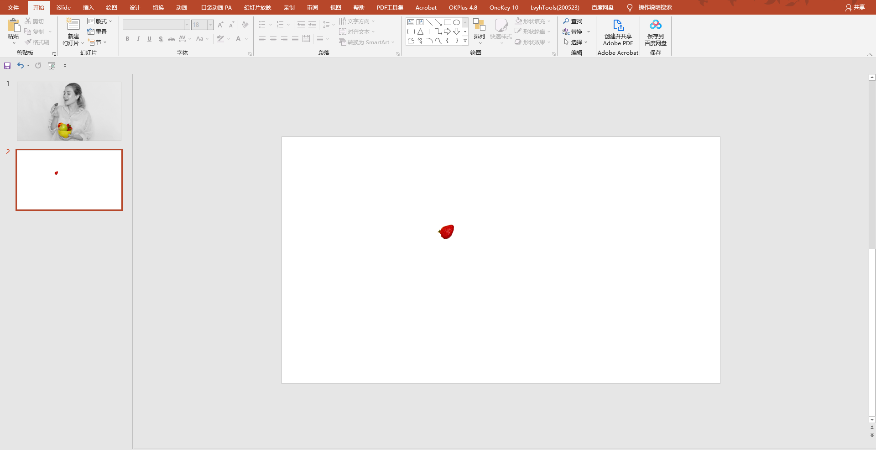Click the Next Slide double-arrow button
The width and height of the screenshot is (876, 450).
tap(872, 435)
